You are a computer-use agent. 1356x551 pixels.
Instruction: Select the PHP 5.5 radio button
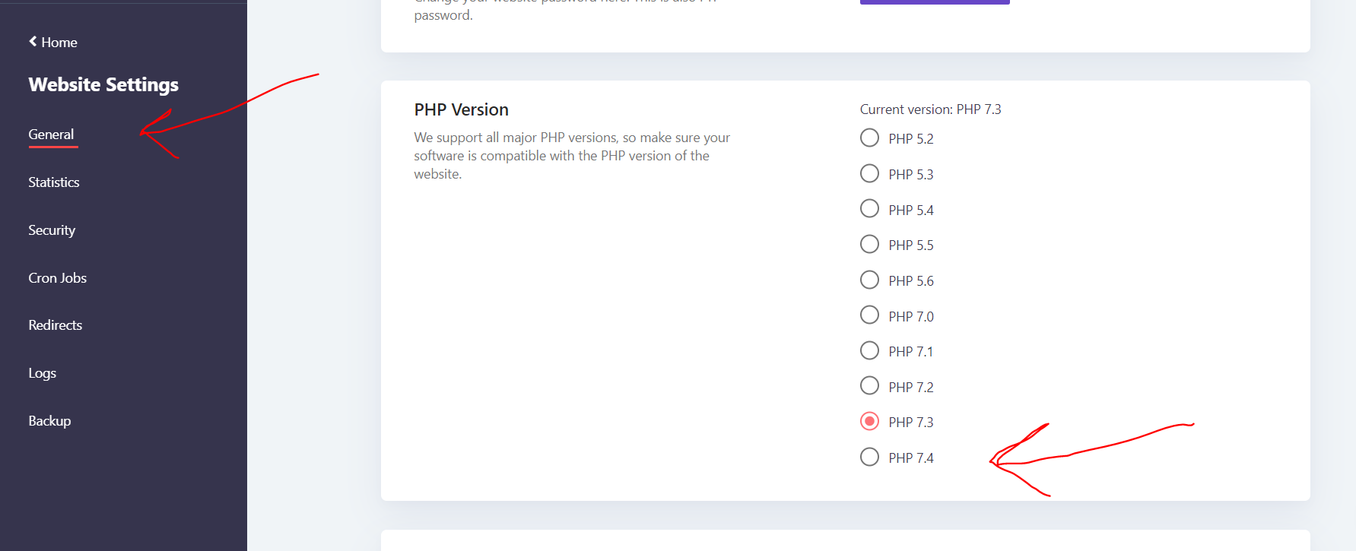pyautogui.click(x=869, y=245)
